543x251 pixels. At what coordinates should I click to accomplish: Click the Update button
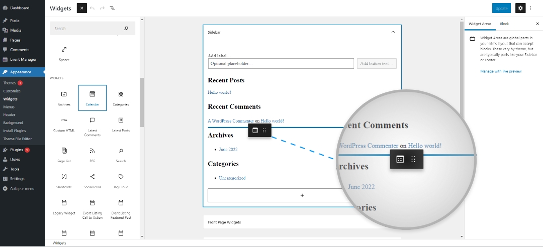click(501, 8)
